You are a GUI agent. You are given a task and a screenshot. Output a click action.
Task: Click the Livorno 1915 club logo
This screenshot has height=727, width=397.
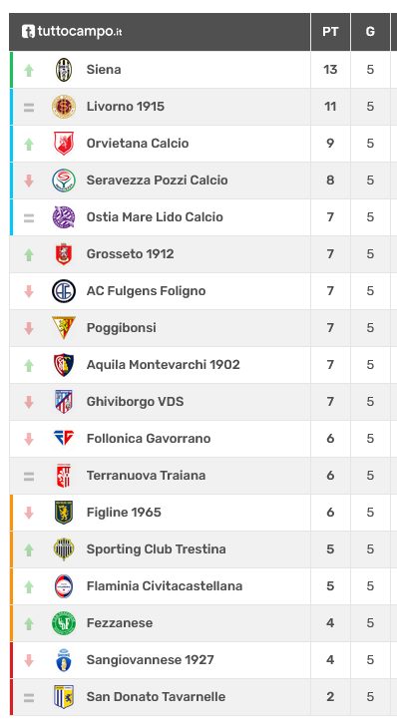pyautogui.click(x=64, y=107)
